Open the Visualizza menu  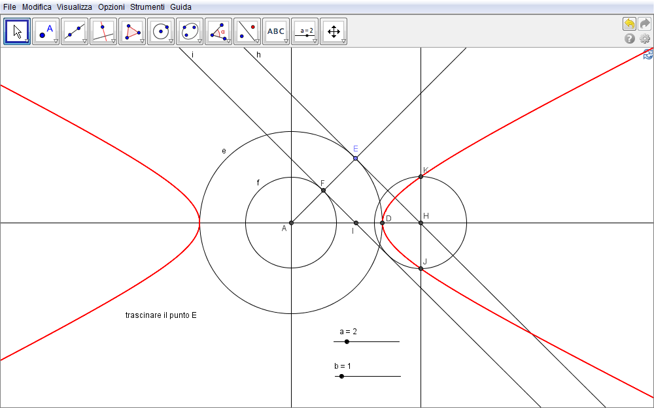click(x=74, y=7)
